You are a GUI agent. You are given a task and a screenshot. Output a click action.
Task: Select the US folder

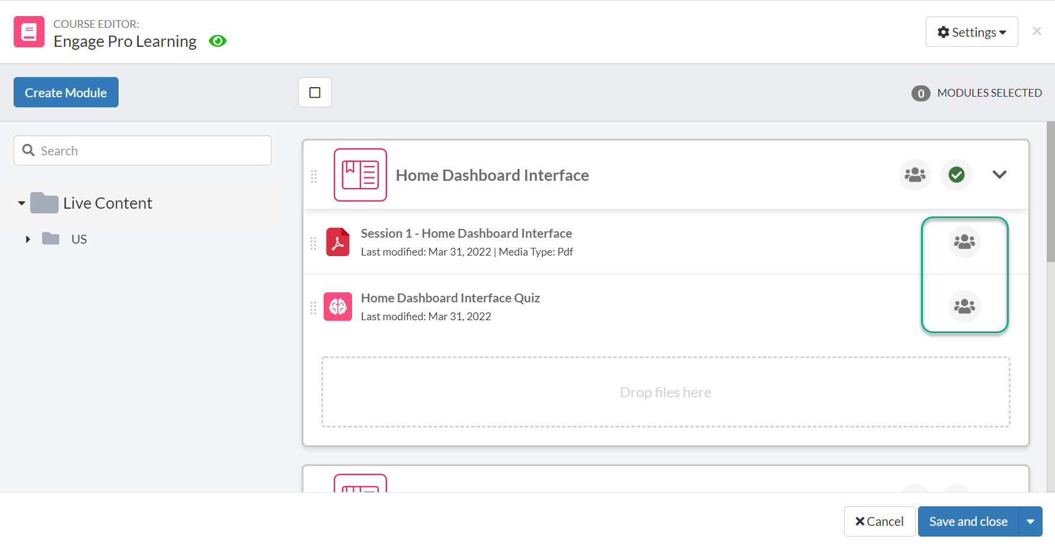pyautogui.click(x=65, y=239)
